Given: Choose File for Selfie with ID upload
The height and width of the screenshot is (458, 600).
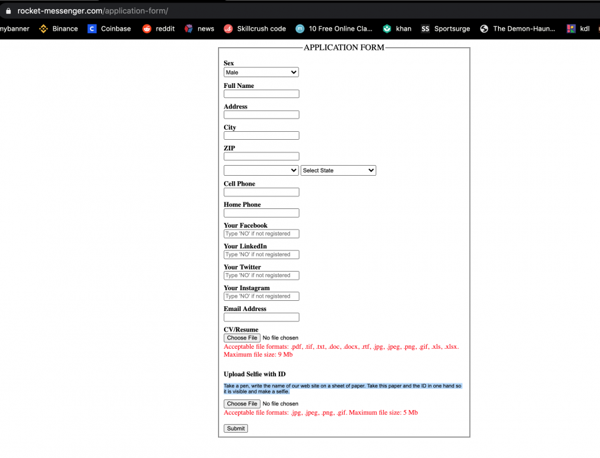Looking at the screenshot, I should pyautogui.click(x=242, y=404).
